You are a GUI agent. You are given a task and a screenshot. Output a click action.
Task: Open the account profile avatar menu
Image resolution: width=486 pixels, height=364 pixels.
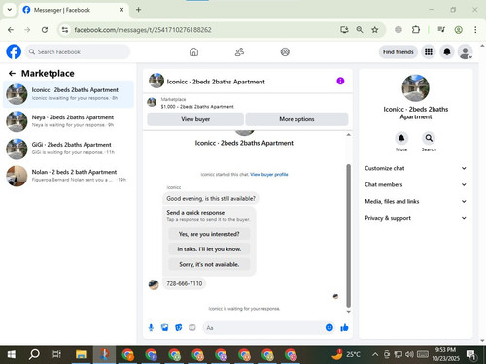click(x=465, y=51)
